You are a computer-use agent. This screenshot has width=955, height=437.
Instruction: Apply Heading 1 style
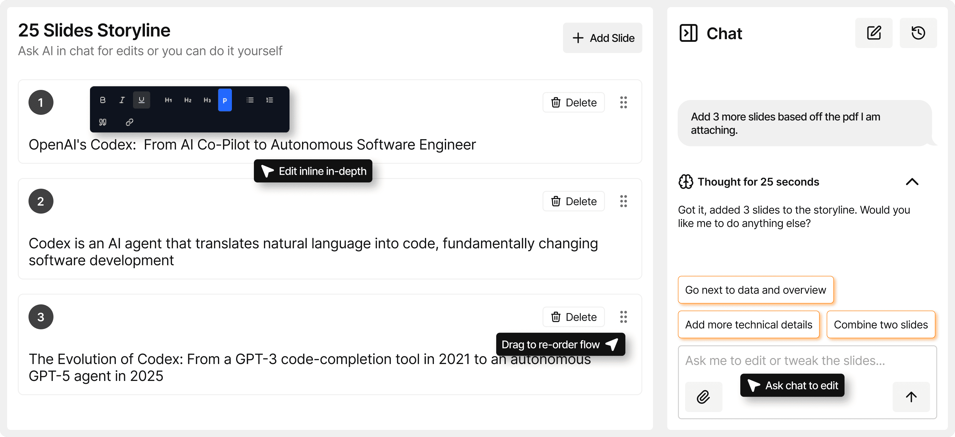[168, 100]
